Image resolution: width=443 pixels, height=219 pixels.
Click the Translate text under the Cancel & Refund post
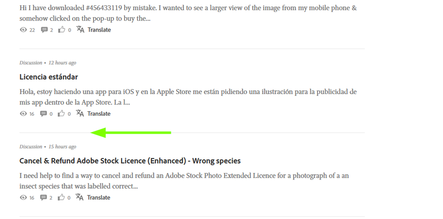98,198
